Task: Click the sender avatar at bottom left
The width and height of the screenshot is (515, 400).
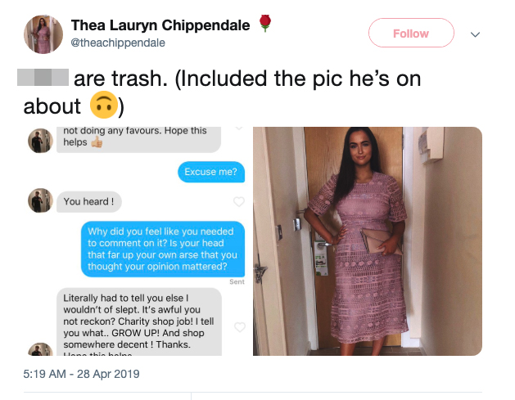Action: pyautogui.click(x=40, y=349)
